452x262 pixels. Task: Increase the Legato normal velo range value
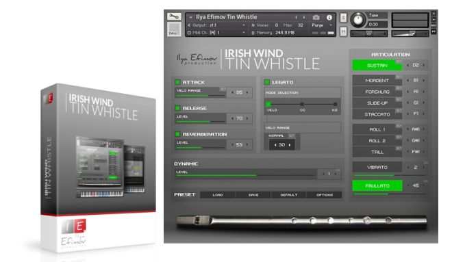pyautogui.click(x=290, y=145)
